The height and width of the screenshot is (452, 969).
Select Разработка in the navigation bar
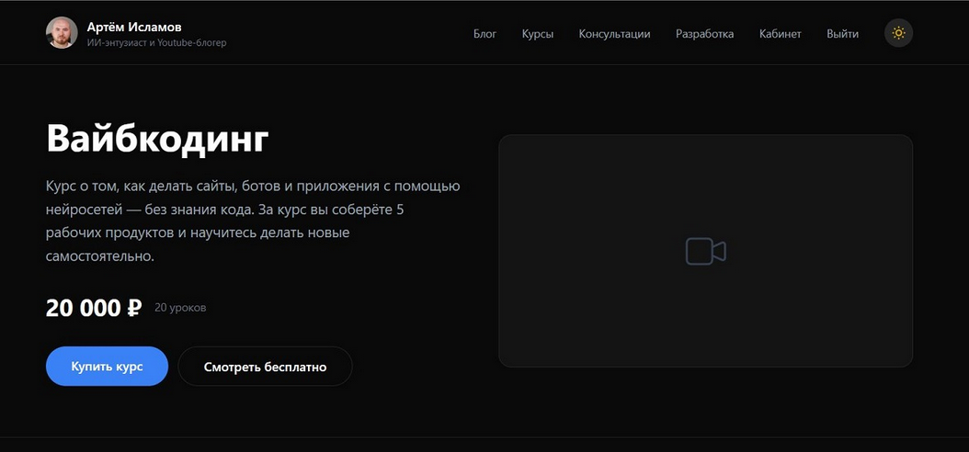click(704, 34)
